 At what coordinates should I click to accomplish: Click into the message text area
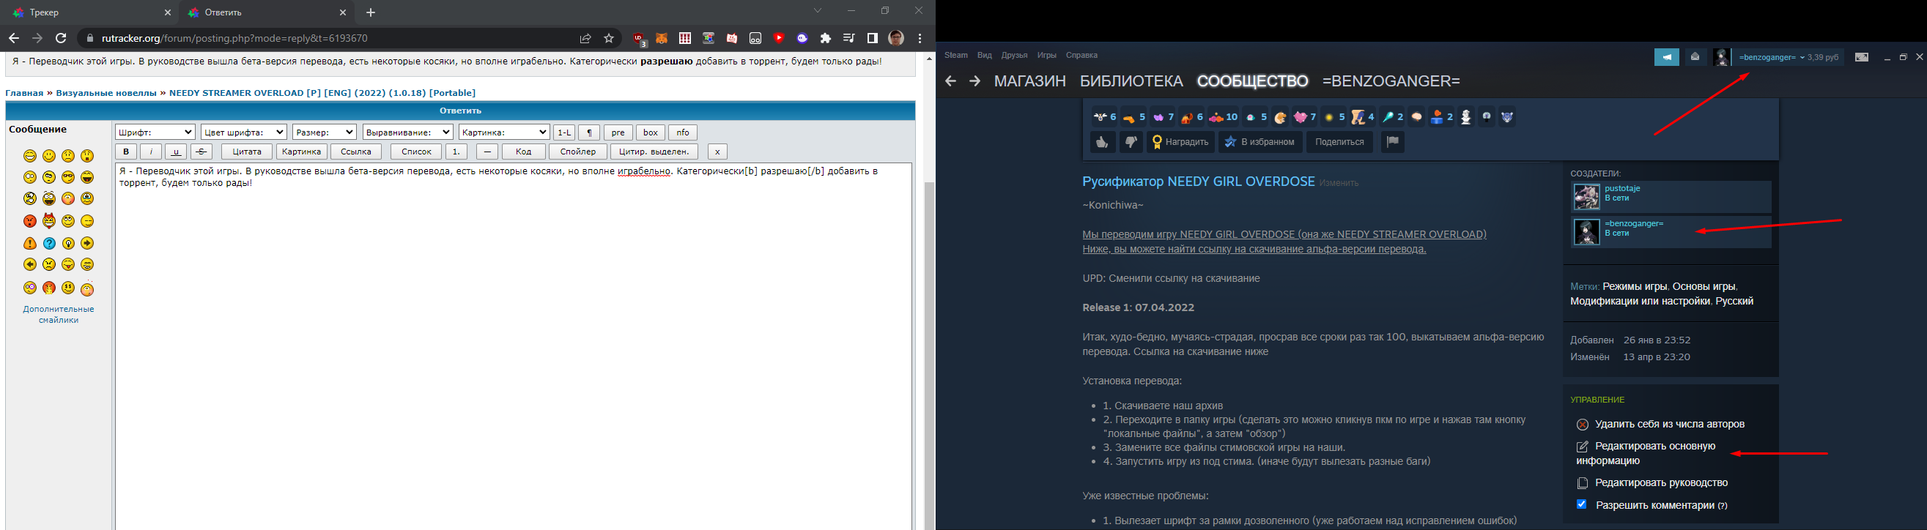click(514, 346)
